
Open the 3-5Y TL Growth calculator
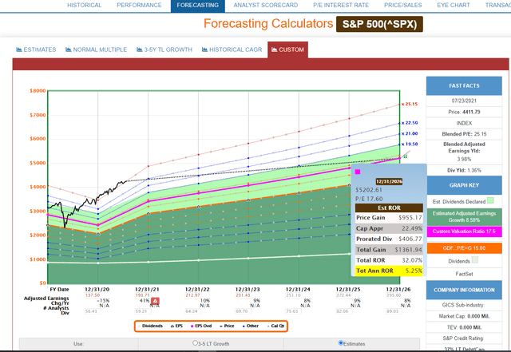tap(164, 49)
